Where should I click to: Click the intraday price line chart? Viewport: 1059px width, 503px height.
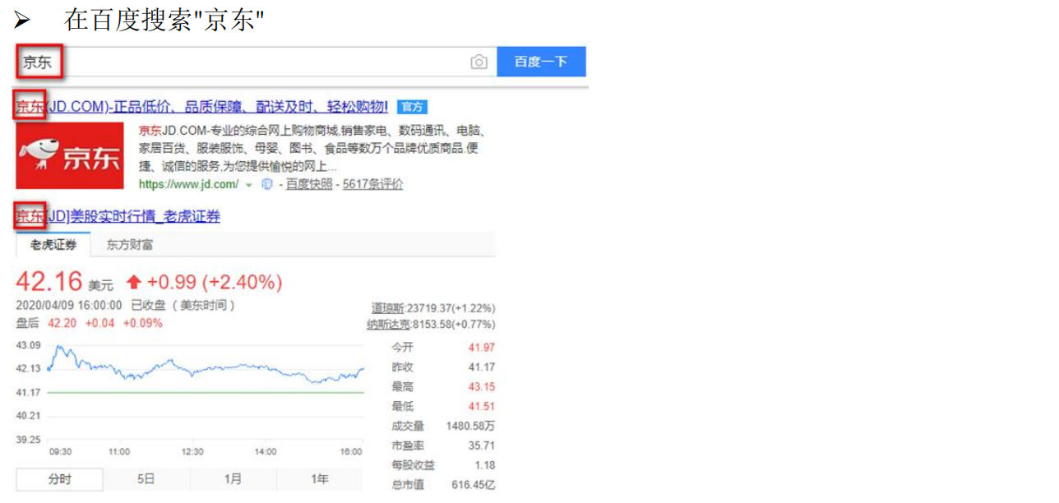click(206, 366)
